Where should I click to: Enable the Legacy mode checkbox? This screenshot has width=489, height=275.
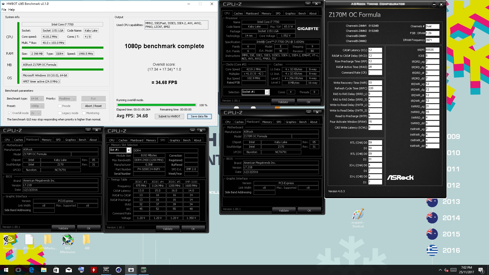click(60, 113)
